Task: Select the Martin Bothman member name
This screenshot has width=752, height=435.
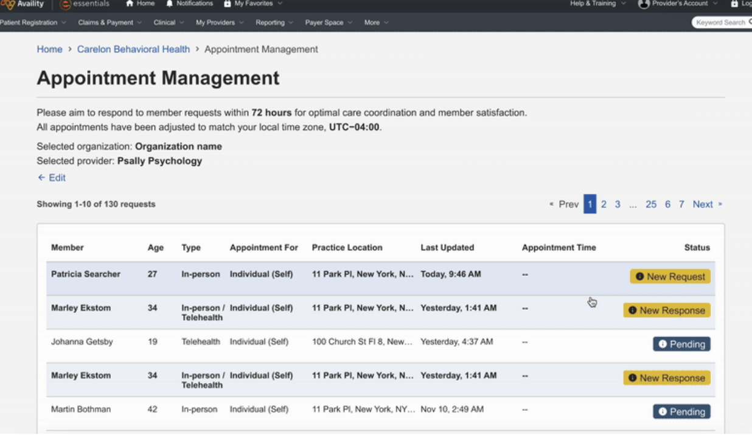Action: (x=81, y=409)
